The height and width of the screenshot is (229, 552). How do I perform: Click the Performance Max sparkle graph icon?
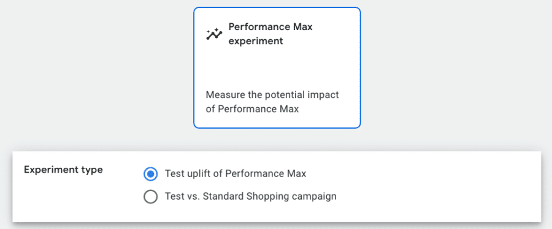click(x=214, y=34)
